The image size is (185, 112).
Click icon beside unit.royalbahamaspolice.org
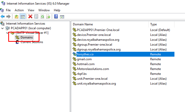(74, 84)
